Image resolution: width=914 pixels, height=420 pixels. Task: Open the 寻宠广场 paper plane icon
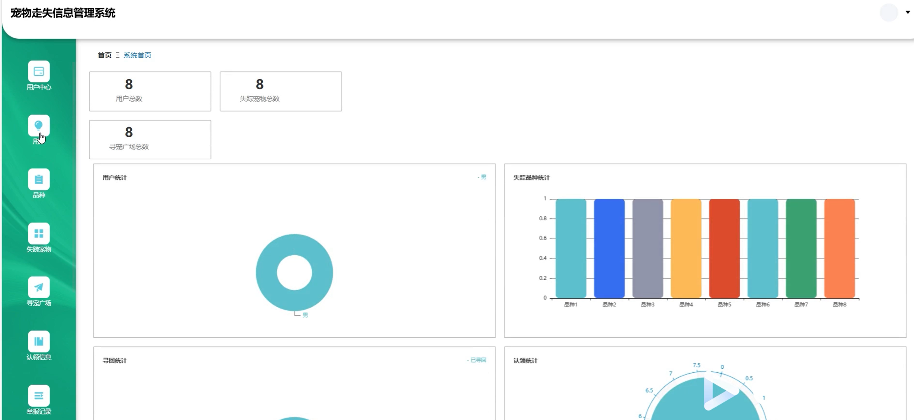(39, 287)
